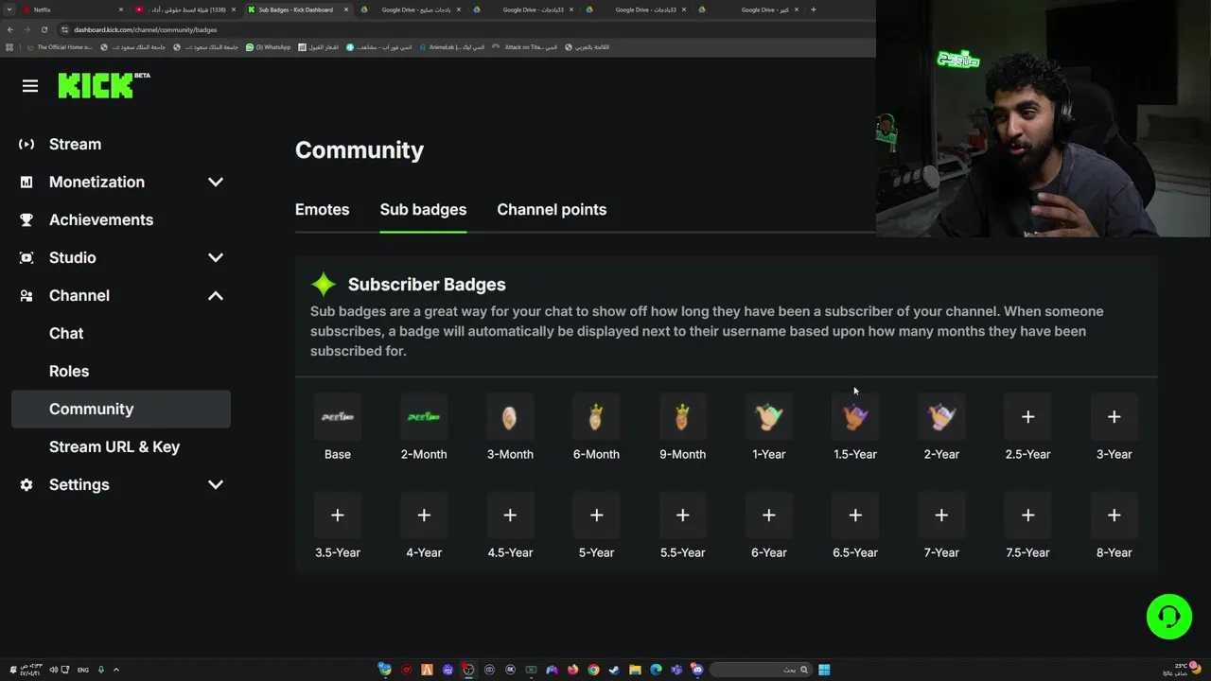The image size is (1211, 681).
Task: Open the Achievements page in sidebar
Action: 101,219
